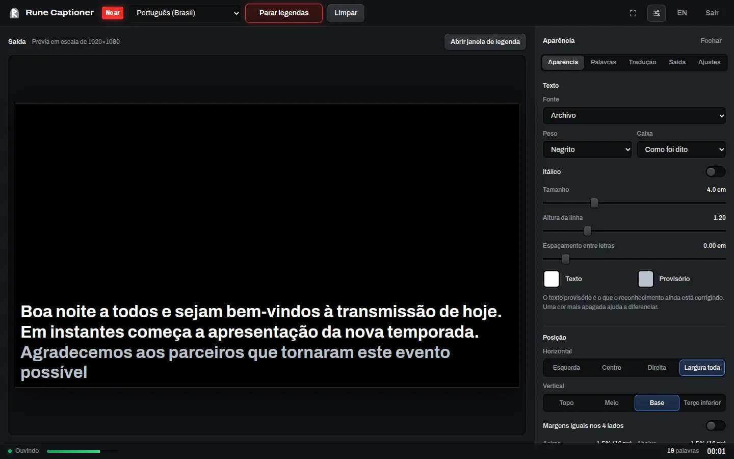Click the Espaçamento entre letras slider handle
This screenshot has height=459, width=734.
[566, 259]
